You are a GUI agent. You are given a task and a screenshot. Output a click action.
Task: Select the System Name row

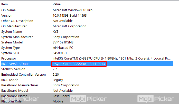[x=12, y=32]
